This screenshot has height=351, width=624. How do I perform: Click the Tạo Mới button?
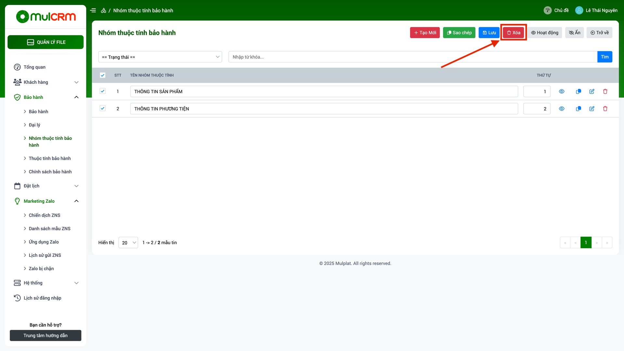point(425,32)
